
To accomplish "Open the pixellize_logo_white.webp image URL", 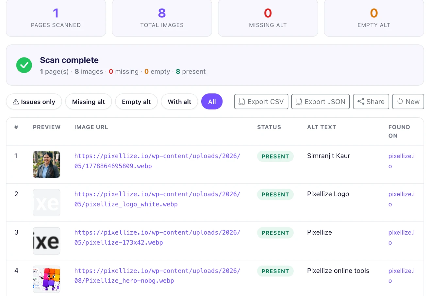I will click(157, 199).
